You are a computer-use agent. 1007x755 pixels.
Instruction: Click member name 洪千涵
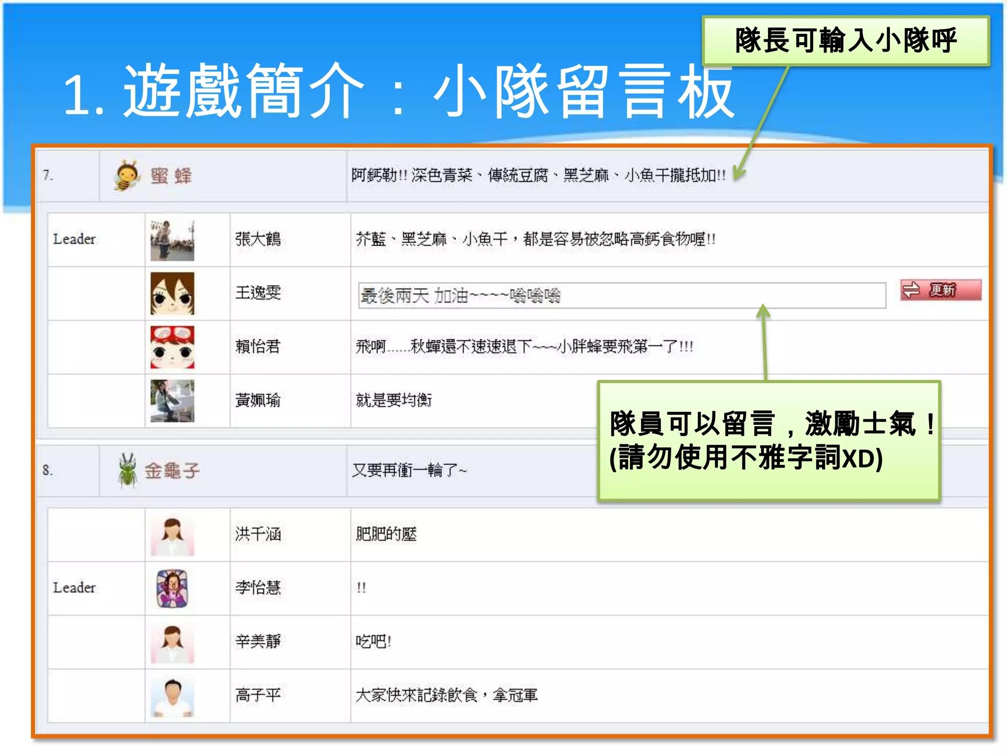coord(258,534)
